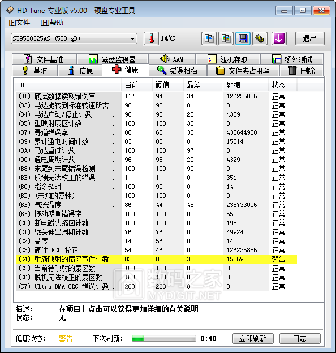Screen dimensions: 336x353
Task: Click the copy screenshot to clipboard icon
Action: point(226,38)
